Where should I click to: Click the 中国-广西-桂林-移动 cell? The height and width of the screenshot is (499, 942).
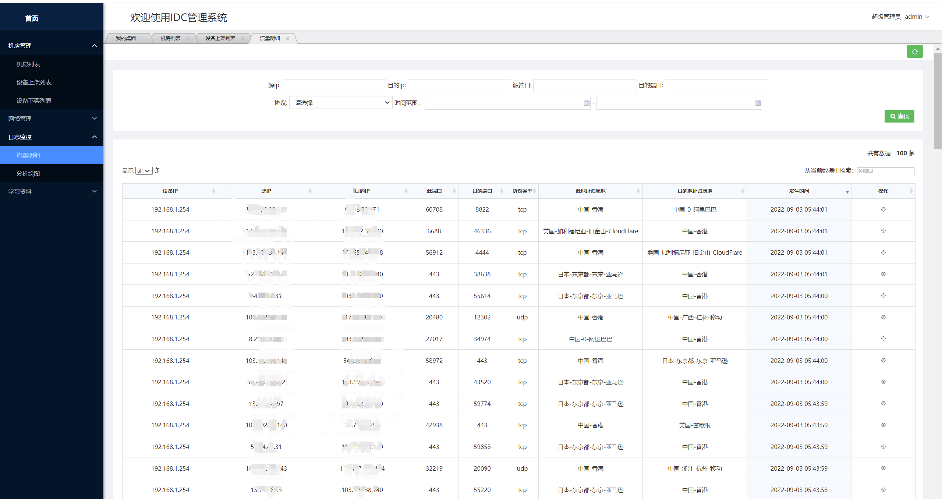(x=695, y=317)
